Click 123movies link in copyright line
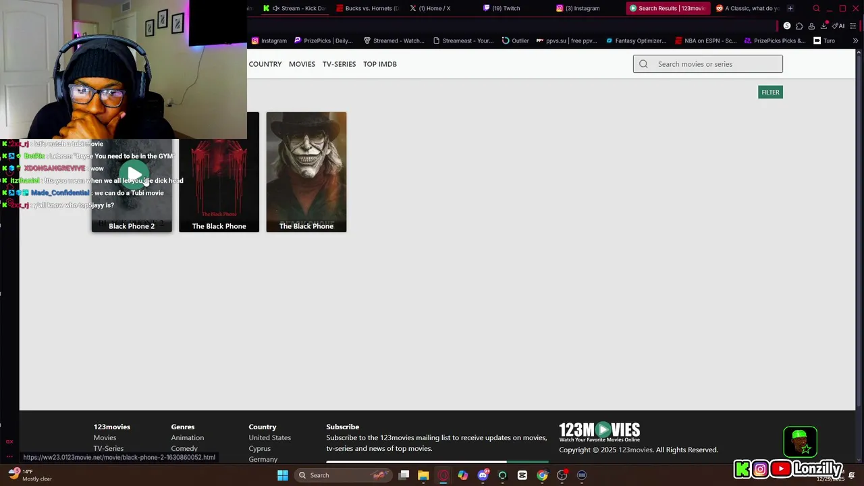 [635, 450]
